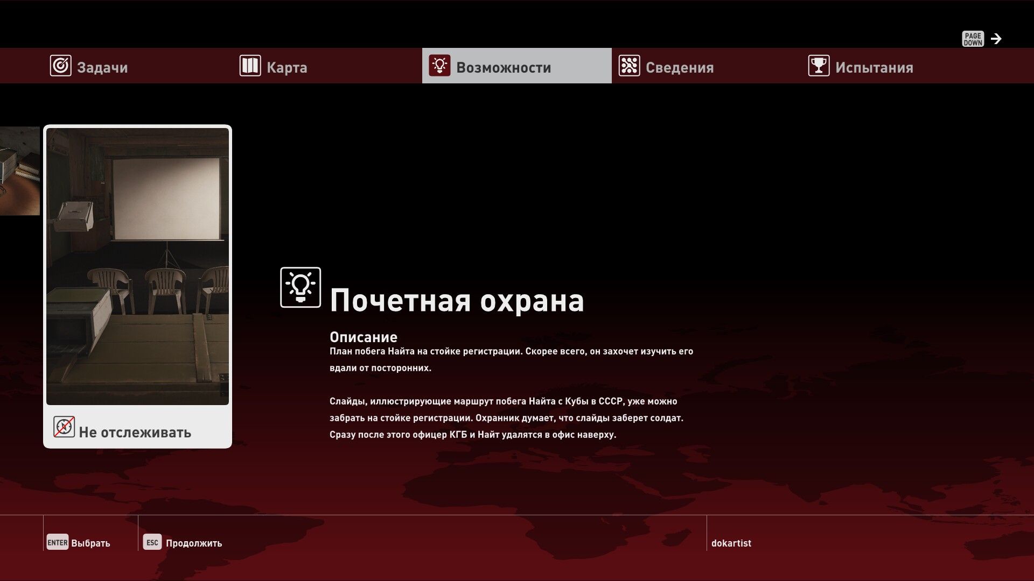Viewport: 1034px width, 581px height.
Task: Toggle Не отслеживать tracking option
Action: pos(135,433)
